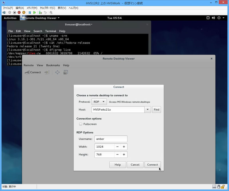Save VM state with the orange icon
229x191 pixels.
point(24,13)
